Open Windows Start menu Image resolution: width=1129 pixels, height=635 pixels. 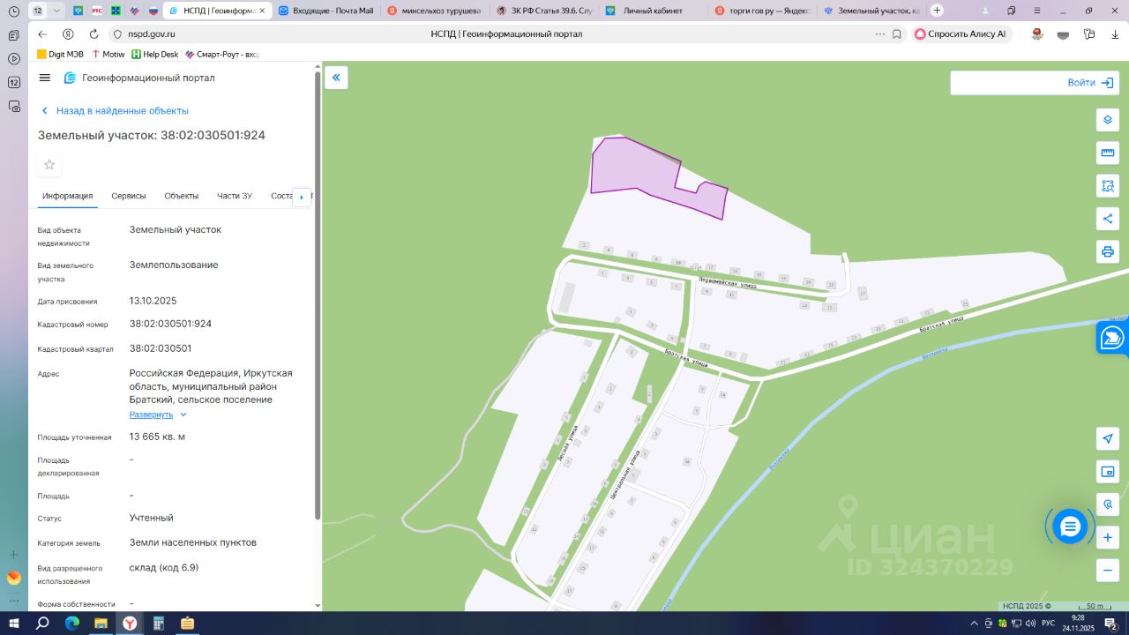click(13, 624)
